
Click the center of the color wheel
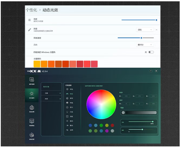[101, 104]
